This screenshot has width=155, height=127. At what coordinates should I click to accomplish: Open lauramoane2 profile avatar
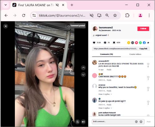(95, 29)
